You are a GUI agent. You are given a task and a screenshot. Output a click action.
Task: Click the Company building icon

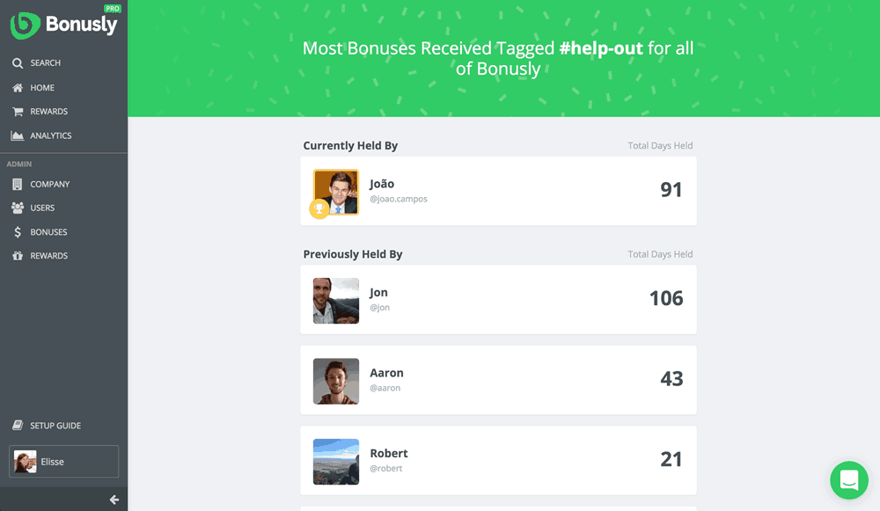pos(18,184)
